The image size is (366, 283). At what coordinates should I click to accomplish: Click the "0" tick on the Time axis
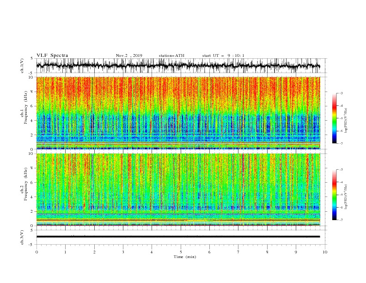coord(37,252)
